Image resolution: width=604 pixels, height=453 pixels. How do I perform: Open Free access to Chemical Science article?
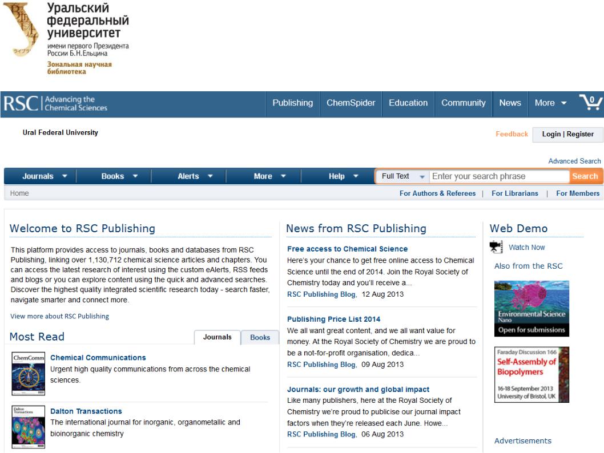(x=347, y=249)
